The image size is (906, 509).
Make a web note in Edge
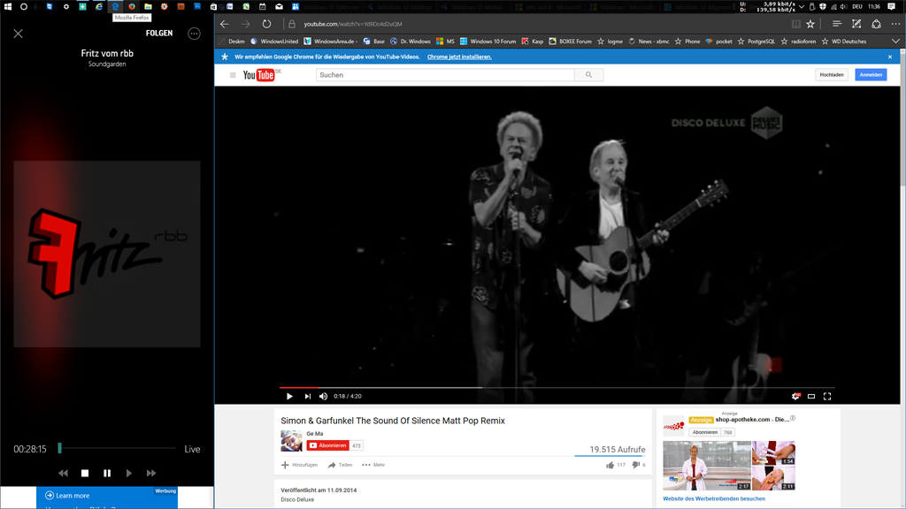(856, 24)
